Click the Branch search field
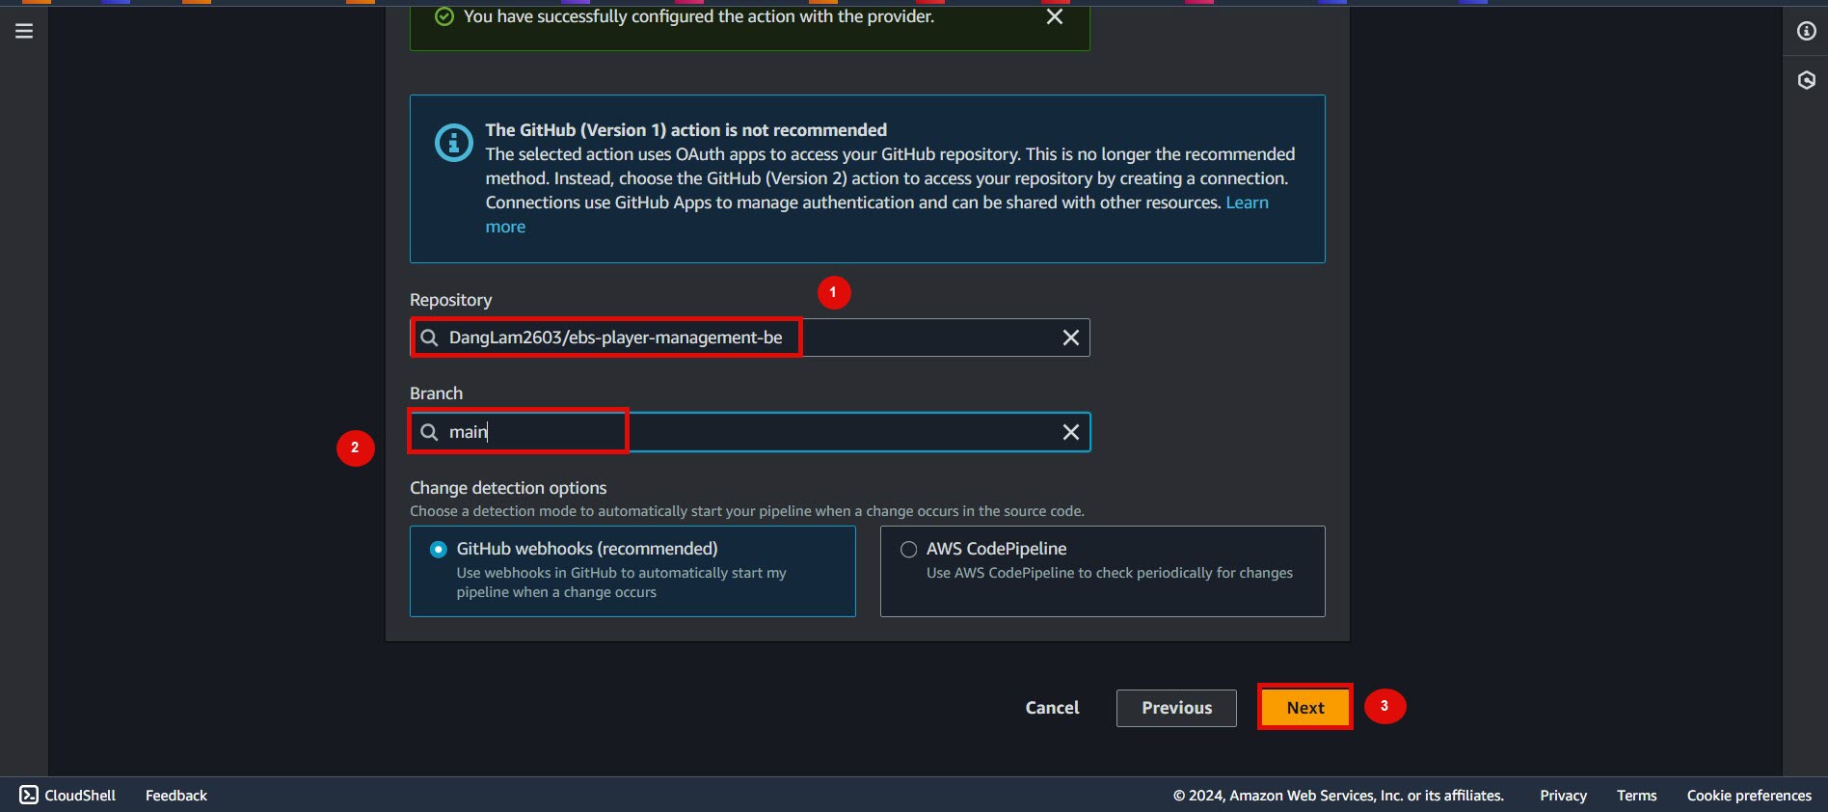The width and height of the screenshot is (1828, 812). click(x=750, y=432)
